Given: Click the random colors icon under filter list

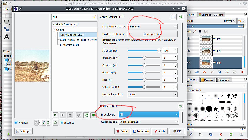Looking at the screenshot, I should pyautogui.click(x=78, y=115).
